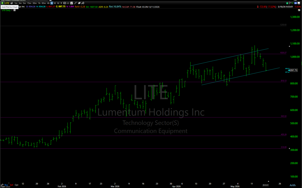
Task: Click the 09:55:01 time axis marker
Action: click(266, 185)
